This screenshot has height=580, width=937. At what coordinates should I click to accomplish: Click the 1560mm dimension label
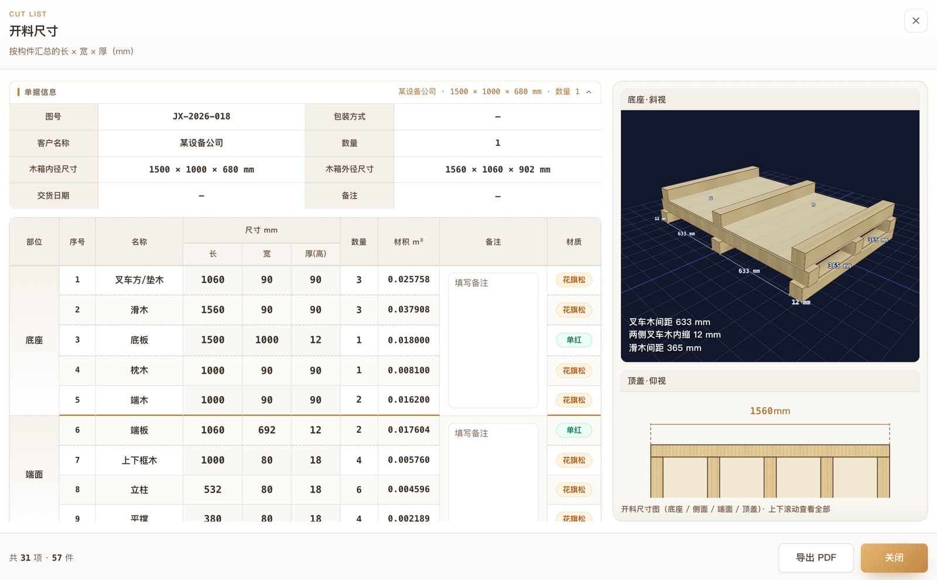pos(770,411)
